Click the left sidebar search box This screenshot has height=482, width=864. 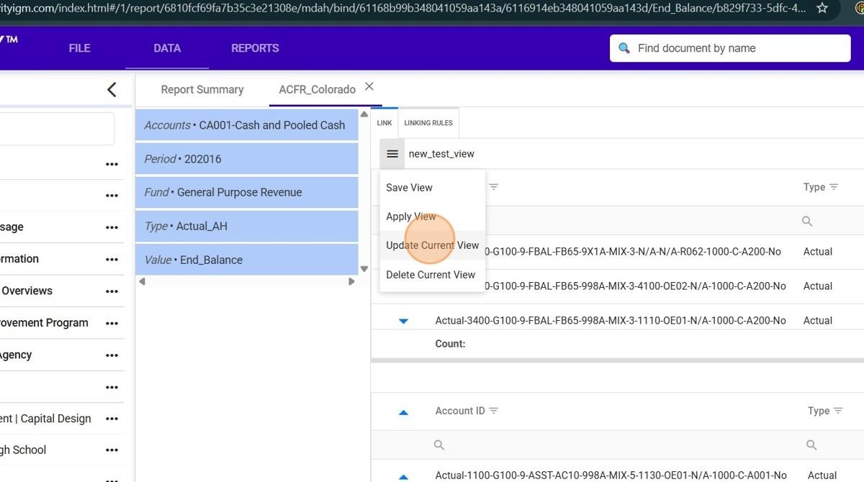tap(57, 129)
